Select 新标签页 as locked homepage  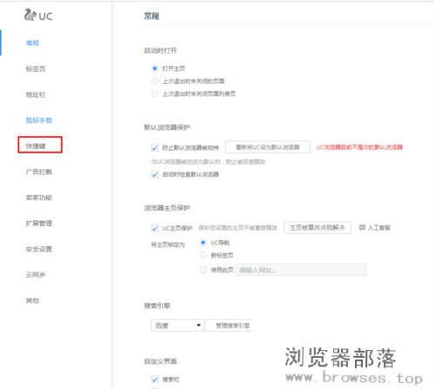click(x=203, y=255)
